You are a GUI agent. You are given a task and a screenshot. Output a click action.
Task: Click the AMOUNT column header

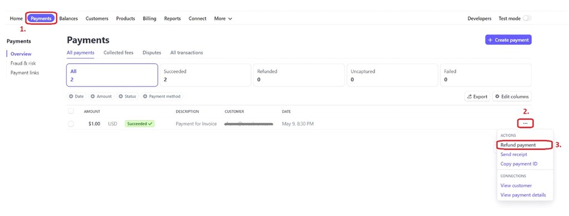tap(92, 112)
